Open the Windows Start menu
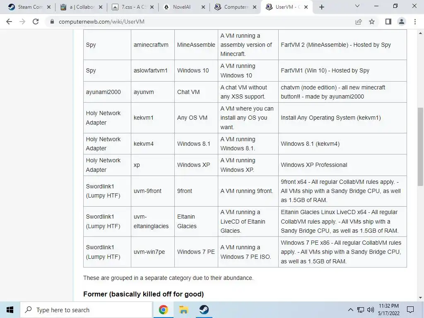The height and width of the screenshot is (318, 424). tap(10, 310)
